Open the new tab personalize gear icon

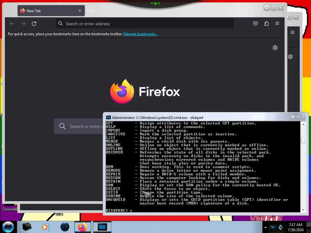tap(275, 48)
